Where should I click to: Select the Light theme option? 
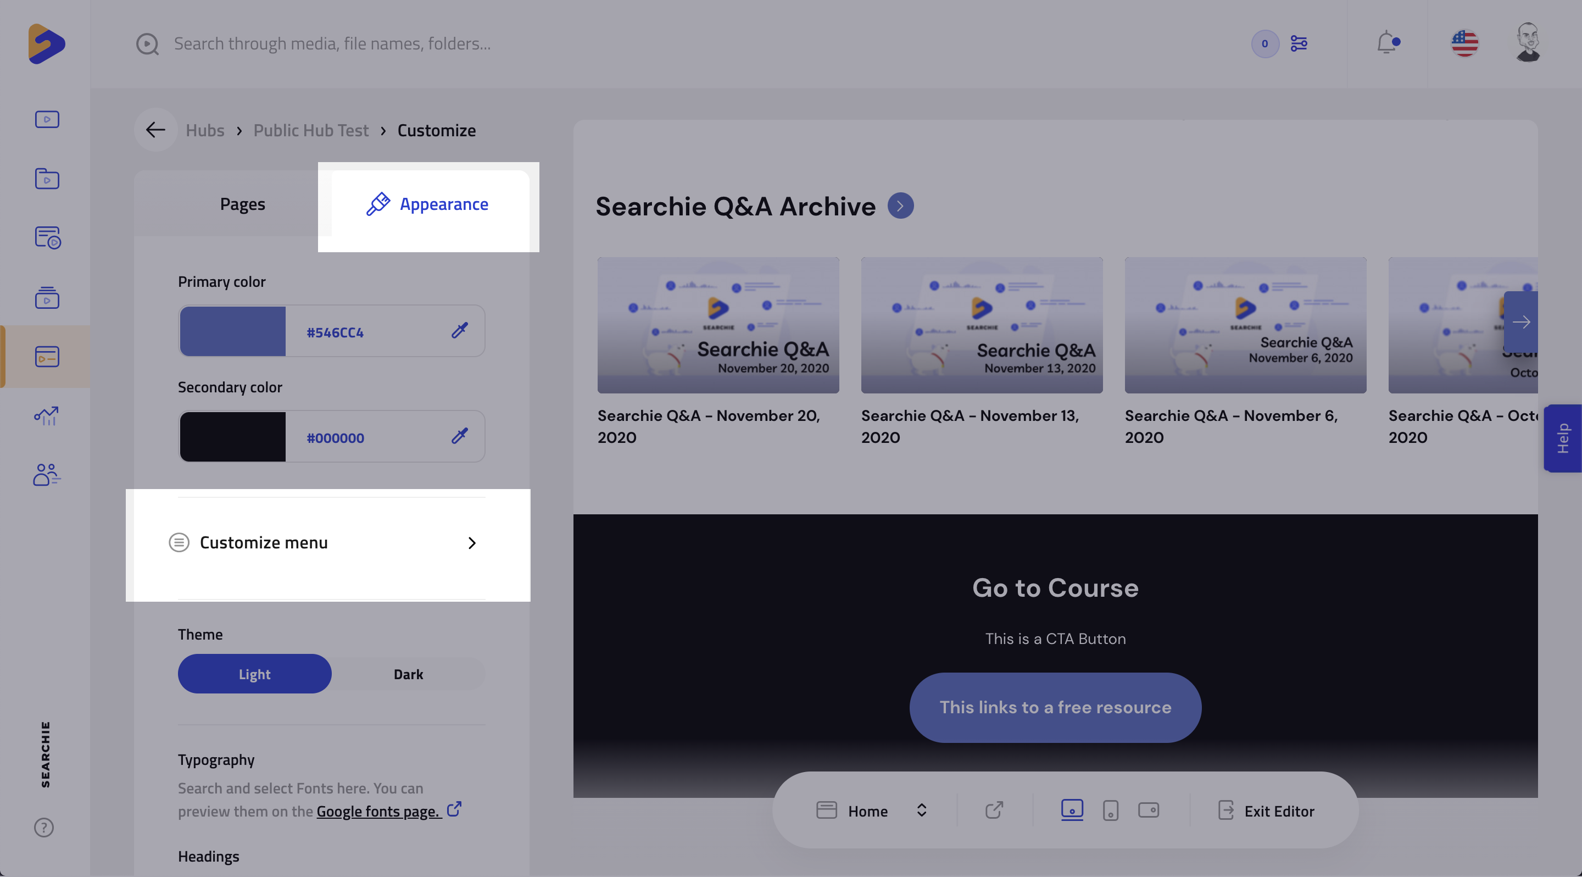click(254, 674)
